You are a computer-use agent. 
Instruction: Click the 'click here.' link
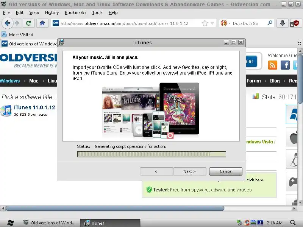(255, 180)
